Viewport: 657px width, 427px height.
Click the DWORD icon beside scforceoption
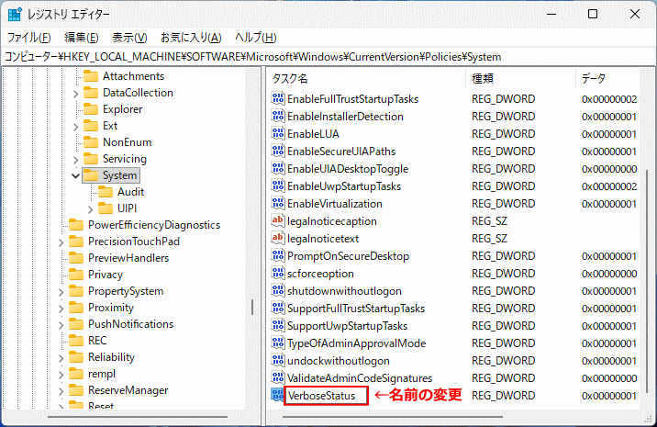(x=277, y=273)
